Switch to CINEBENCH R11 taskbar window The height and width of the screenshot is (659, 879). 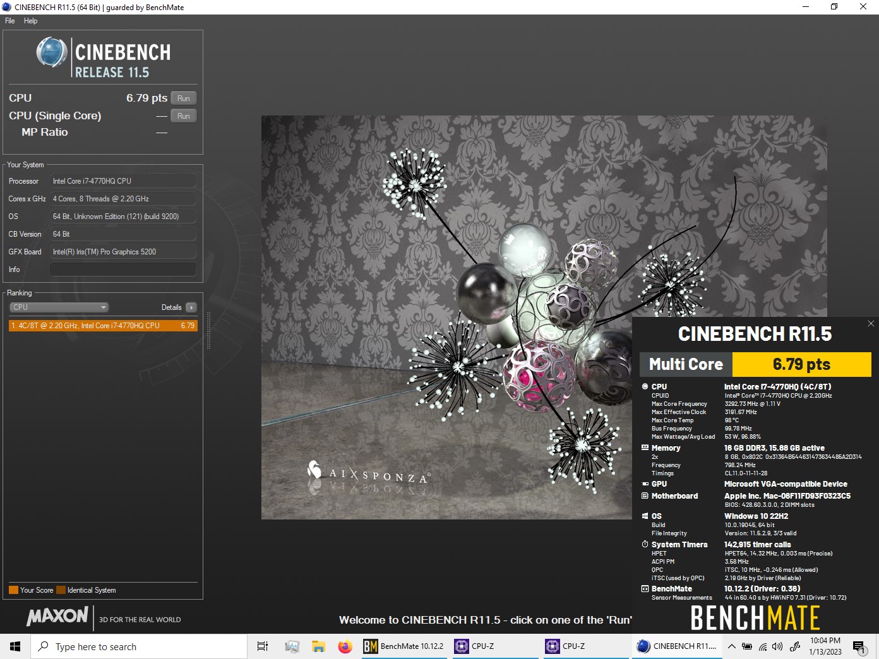(x=676, y=646)
